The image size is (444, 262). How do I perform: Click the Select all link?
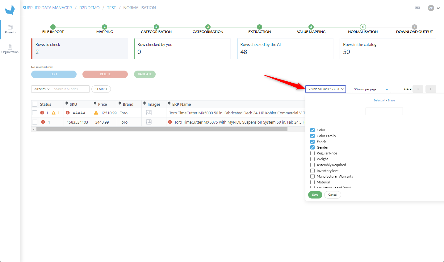click(x=379, y=100)
